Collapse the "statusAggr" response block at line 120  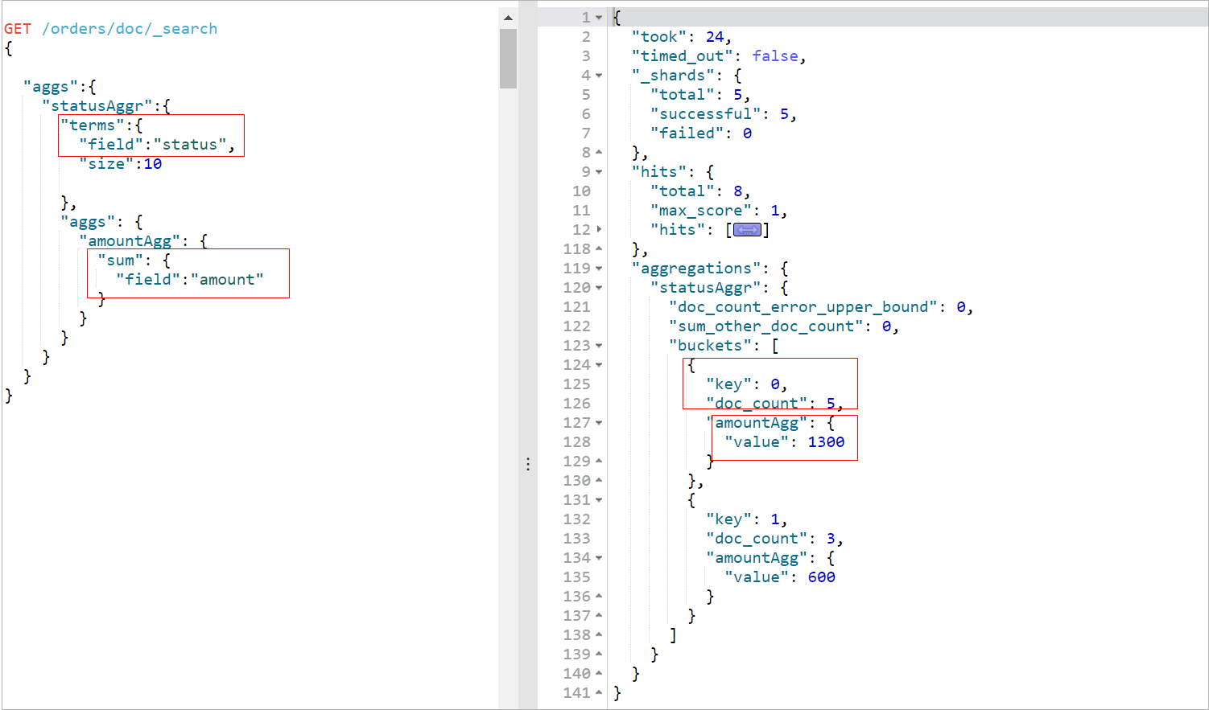pyautogui.click(x=599, y=288)
